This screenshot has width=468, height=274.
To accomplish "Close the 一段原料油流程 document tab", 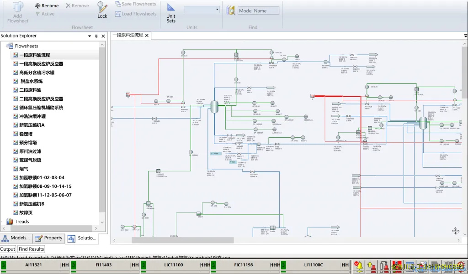I will [x=147, y=36].
